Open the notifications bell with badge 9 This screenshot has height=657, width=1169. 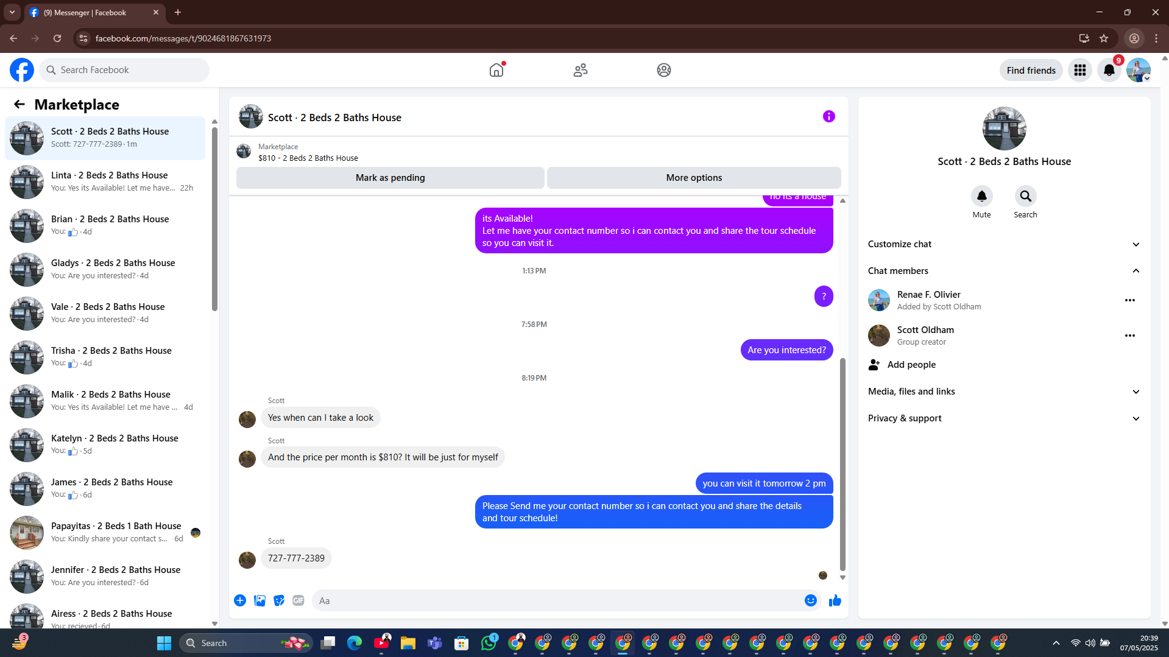[x=1109, y=70]
